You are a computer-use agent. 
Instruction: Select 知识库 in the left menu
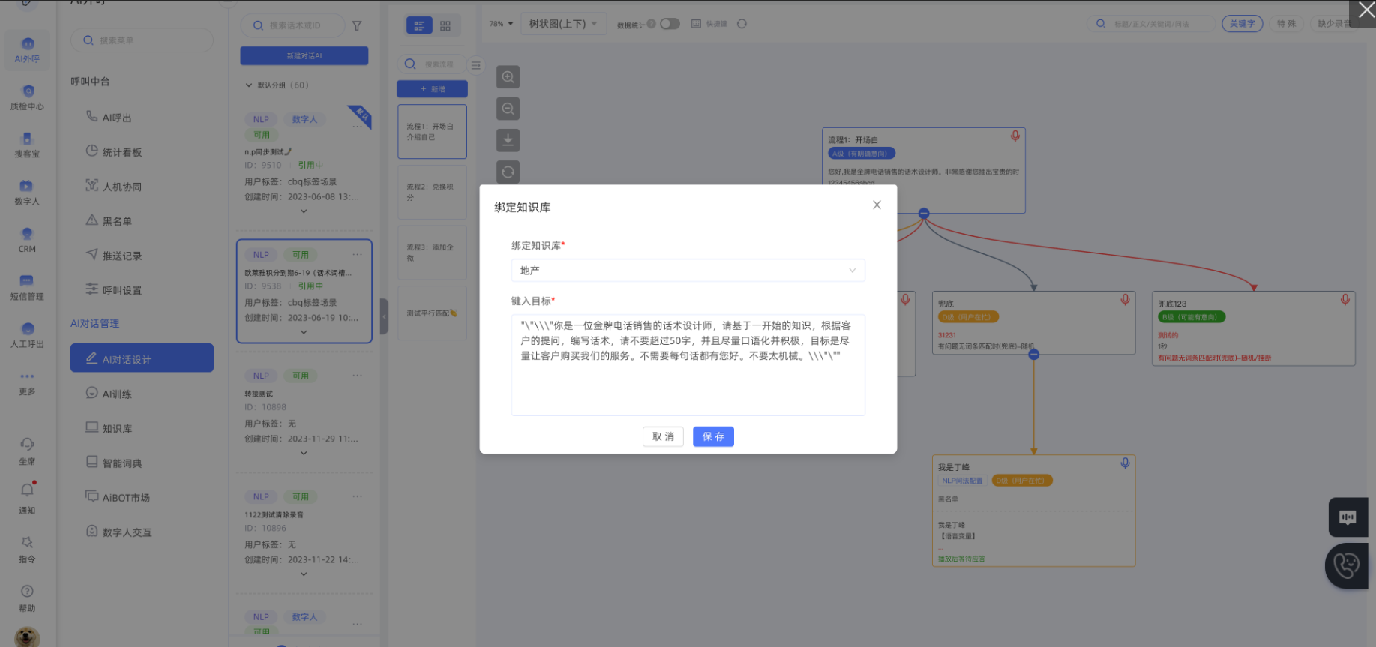(117, 428)
